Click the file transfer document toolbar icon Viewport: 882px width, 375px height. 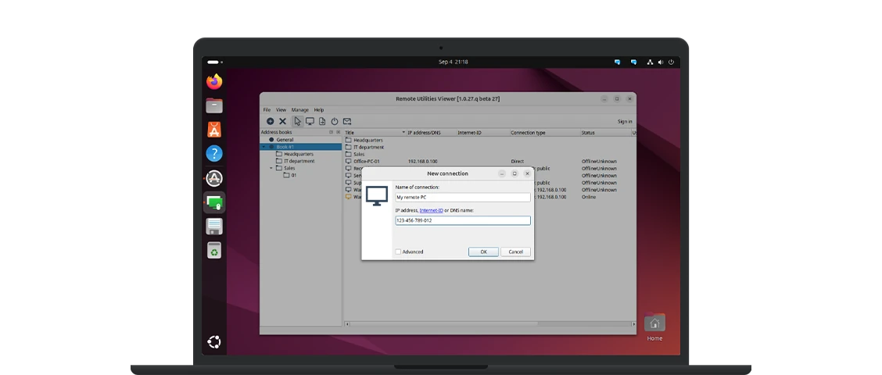321,121
